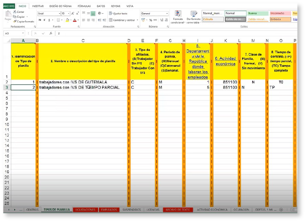Open font color dropdown arrow
Image resolution: width=306 pixels, height=222 pixels.
pyautogui.click(x=78, y=20)
